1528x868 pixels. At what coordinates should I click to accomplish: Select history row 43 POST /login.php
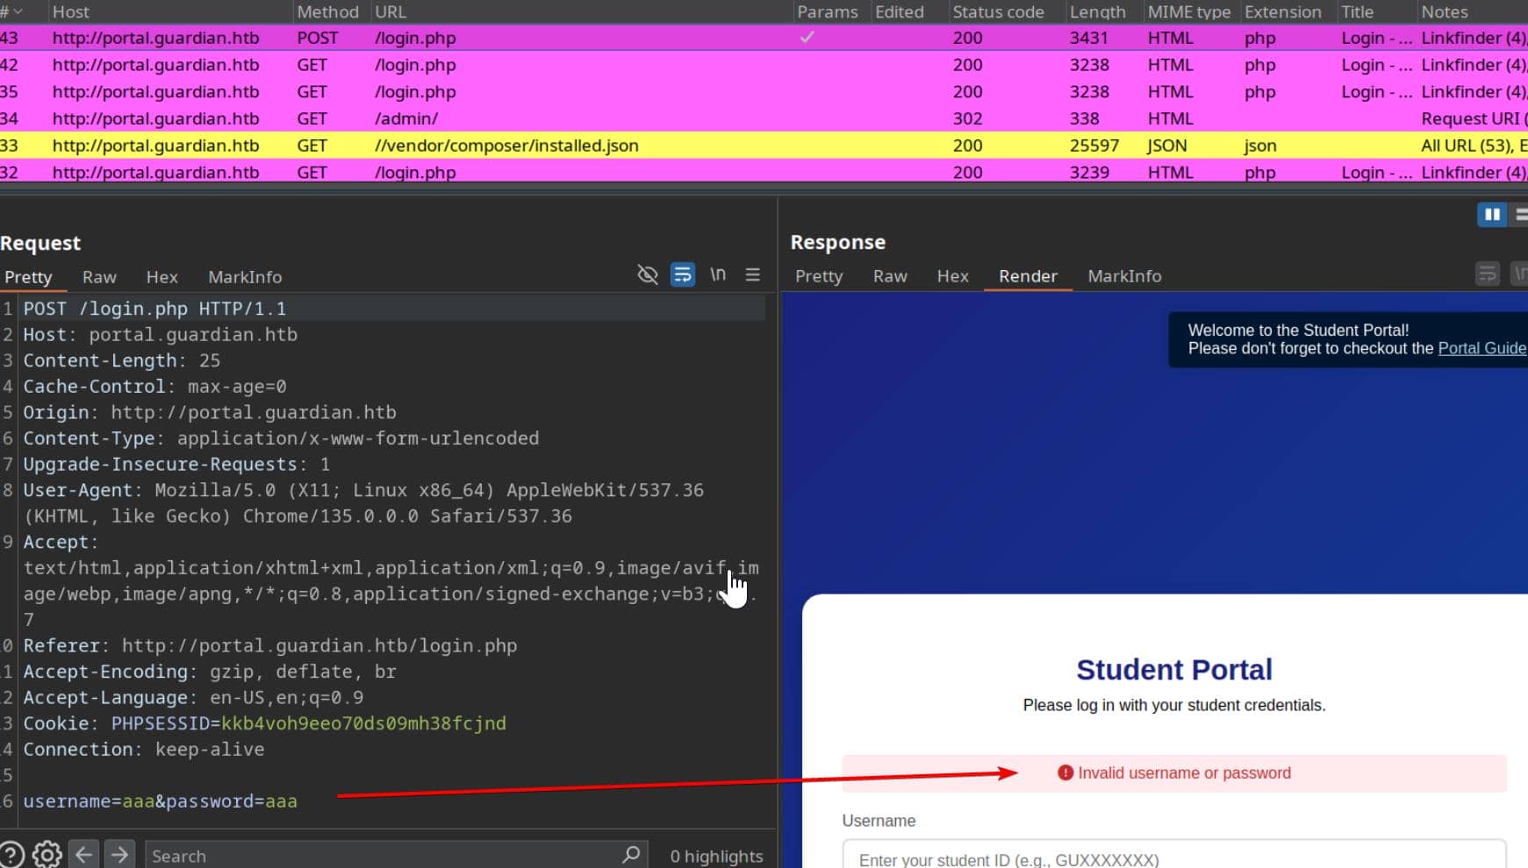click(x=764, y=38)
